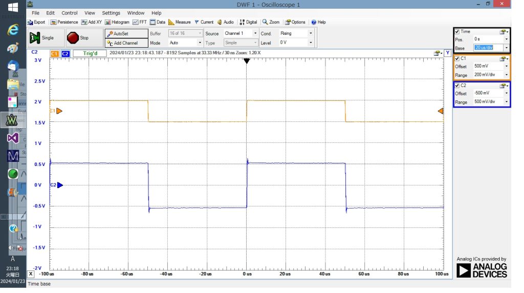Open the Control menu
524x293 pixels.
[x=70, y=13]
